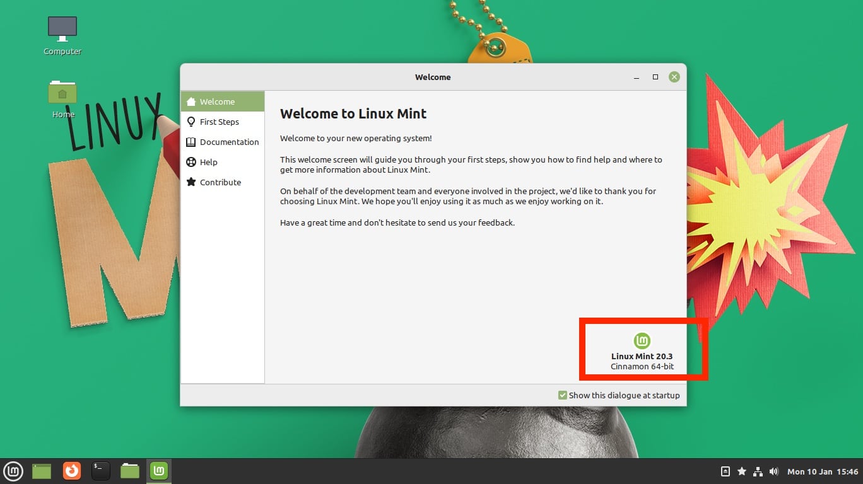Click the Linux Mint logo above the version text
The image size is (863, 484).
642,341
